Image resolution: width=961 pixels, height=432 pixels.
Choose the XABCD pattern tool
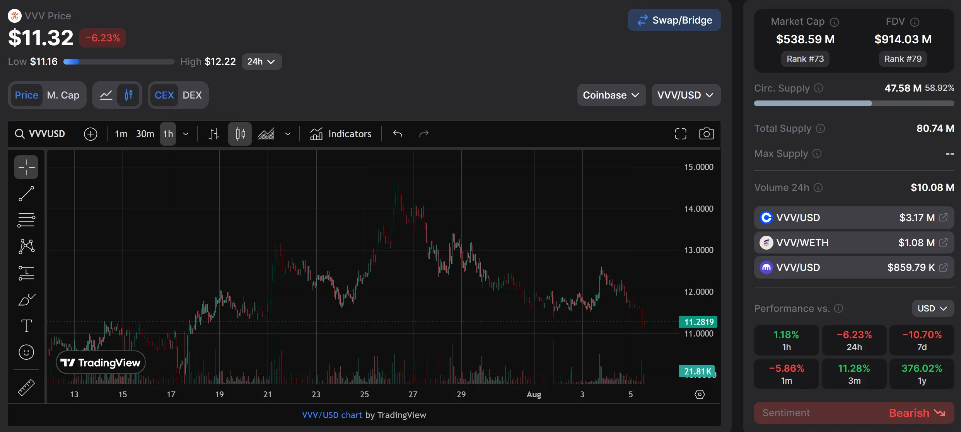tap(26, 246)
